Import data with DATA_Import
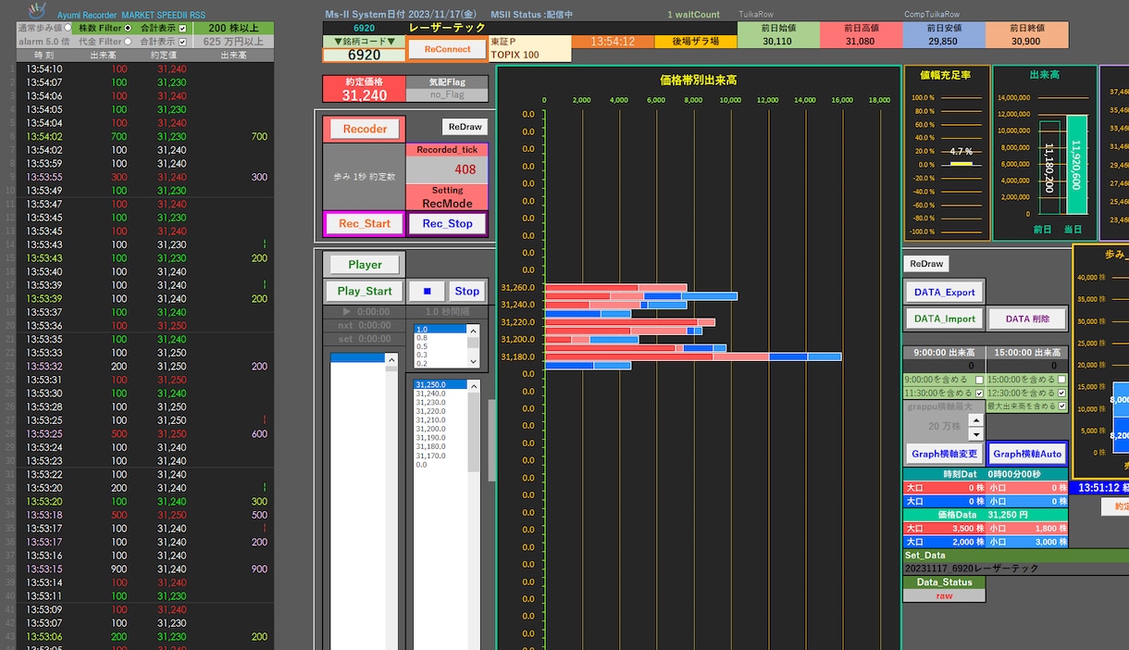 click(944, 319)
